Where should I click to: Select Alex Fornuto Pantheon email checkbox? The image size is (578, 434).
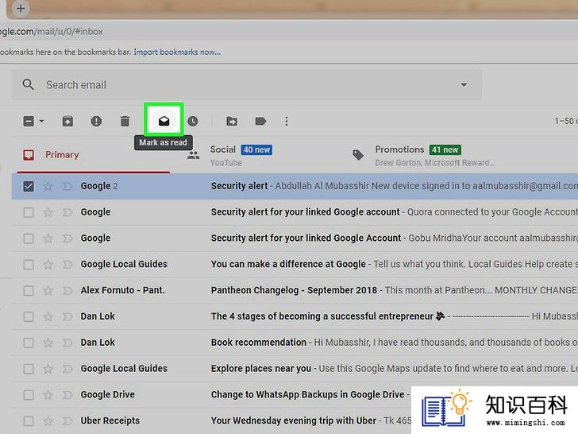[x=29, y=291]
